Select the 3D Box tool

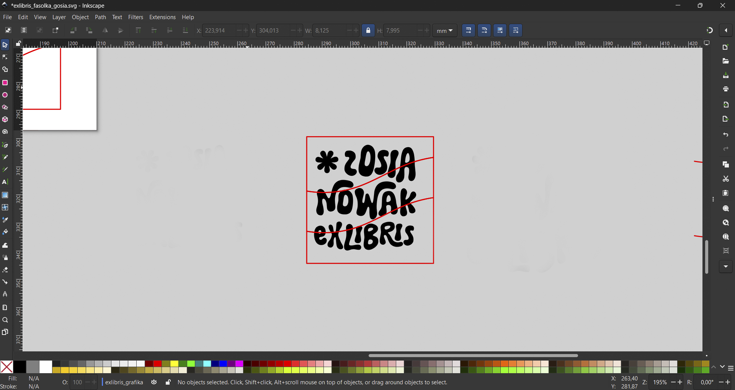coord(5,120)
